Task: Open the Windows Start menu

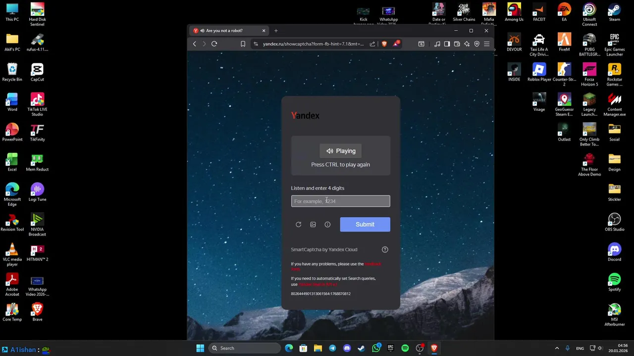Action: point(200,348)
